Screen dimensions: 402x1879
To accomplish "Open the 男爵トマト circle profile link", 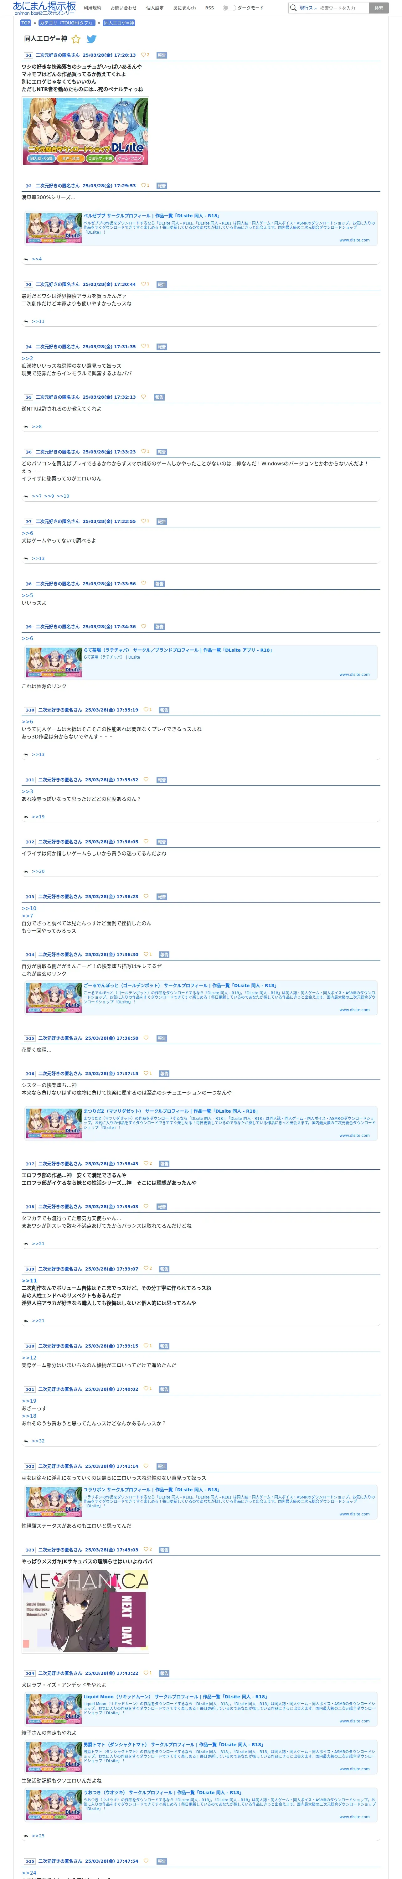I will pyautogui.click(x=201, y=1757).
